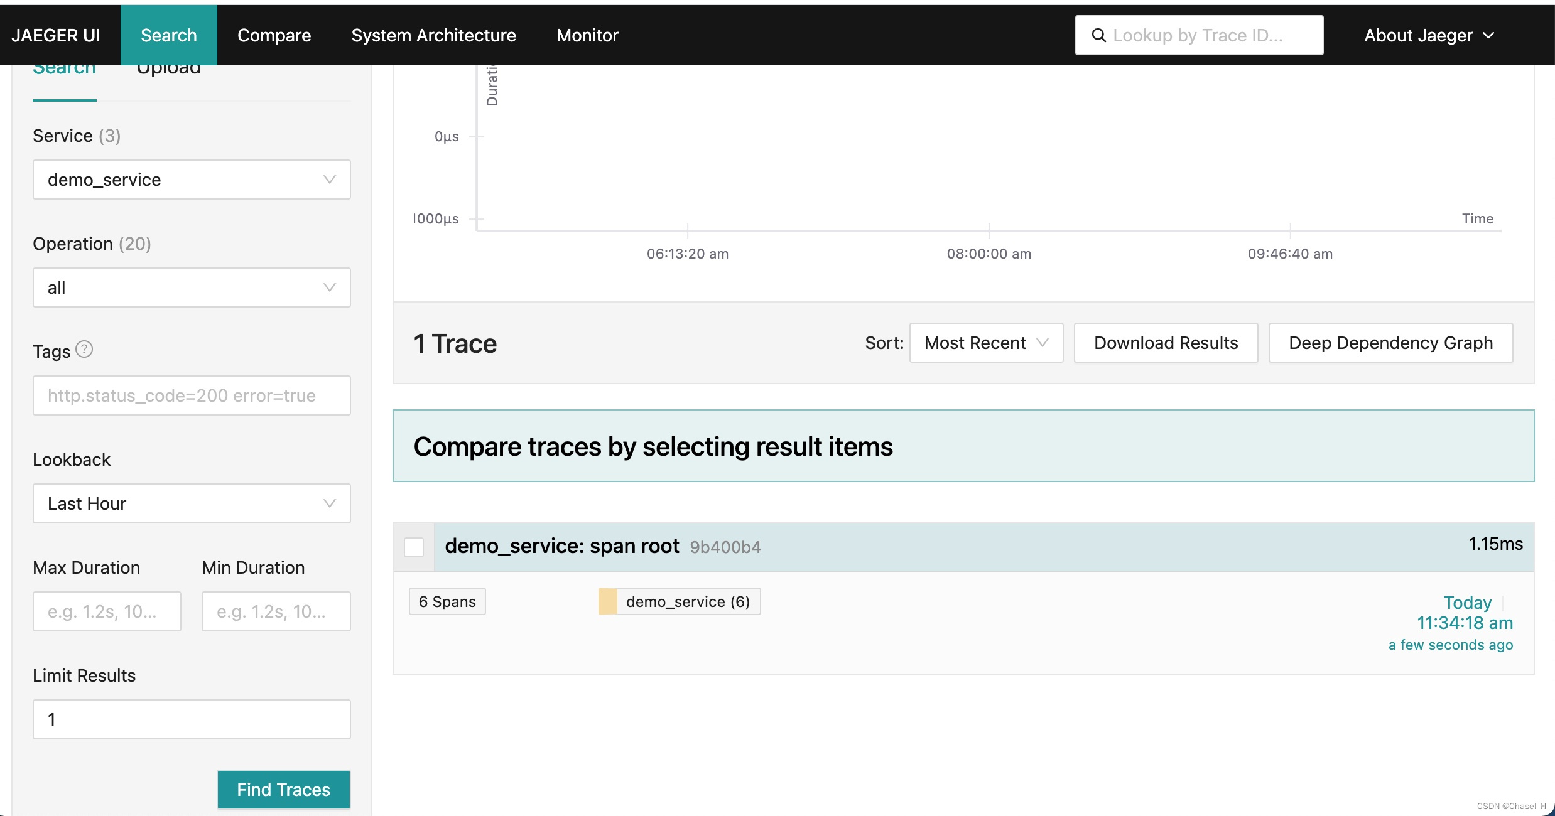
Task: Expand the Operation dropdown selector
Action: pyautogui.click(x=192, y=287)
